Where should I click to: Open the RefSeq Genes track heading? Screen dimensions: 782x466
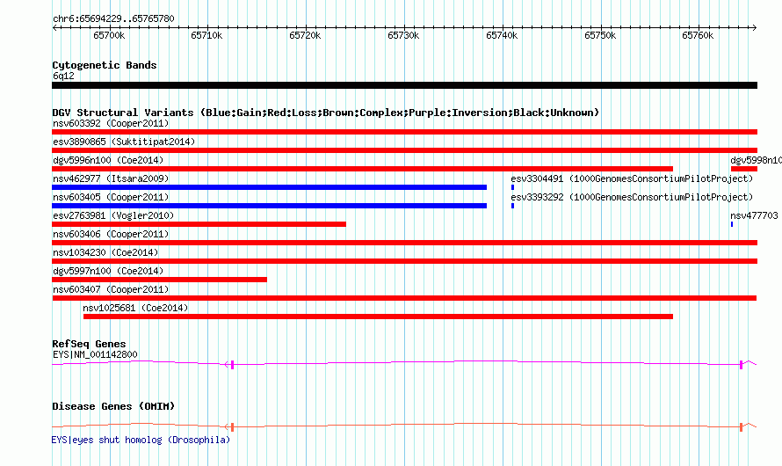[89, 344]
